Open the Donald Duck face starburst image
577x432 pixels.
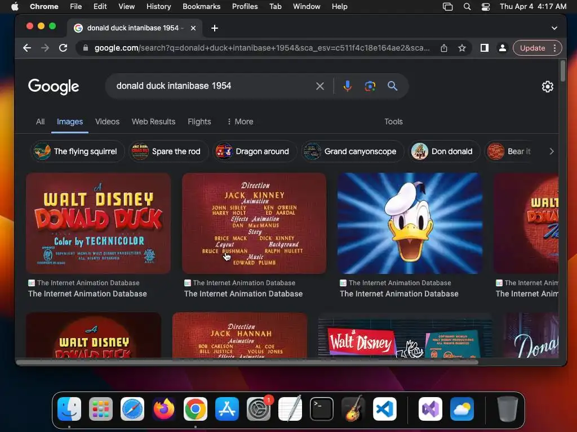(x=410, y=223)
